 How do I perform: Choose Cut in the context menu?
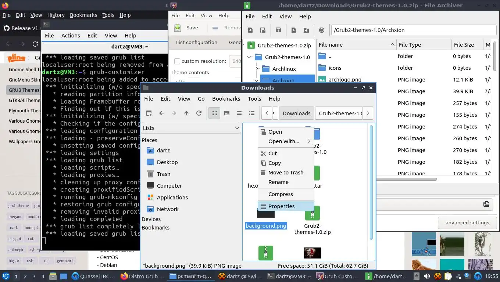(x=286, y=153)
